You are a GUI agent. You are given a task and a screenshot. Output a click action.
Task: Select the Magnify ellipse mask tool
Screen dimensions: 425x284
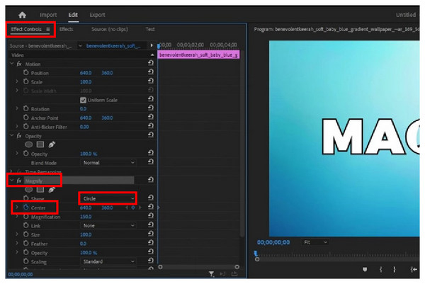click(x=28, y=190)
